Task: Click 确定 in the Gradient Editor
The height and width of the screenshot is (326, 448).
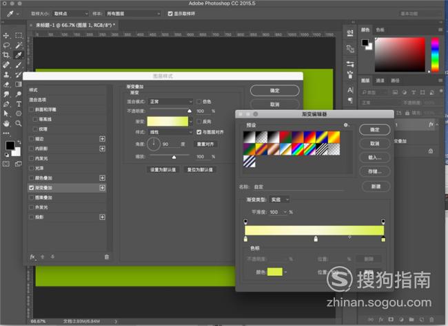Action: 374,130
